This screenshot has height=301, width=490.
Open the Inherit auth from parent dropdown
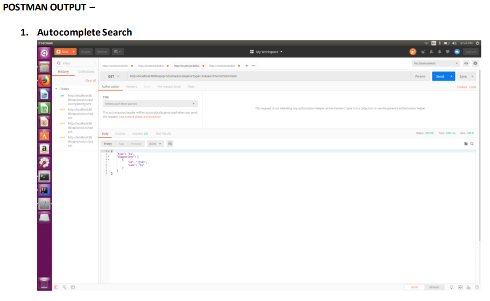[x=150, y=104]
